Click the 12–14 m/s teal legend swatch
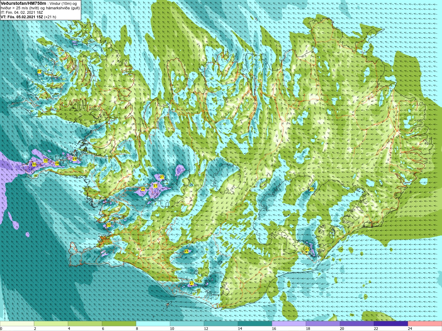The image size is (442, 331). coord(221,324)
